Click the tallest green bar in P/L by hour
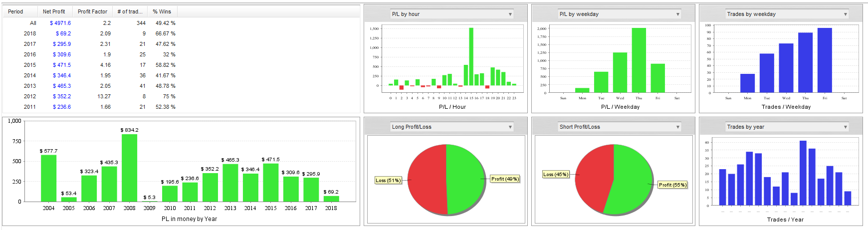868x230 pixels. [471, 56]
